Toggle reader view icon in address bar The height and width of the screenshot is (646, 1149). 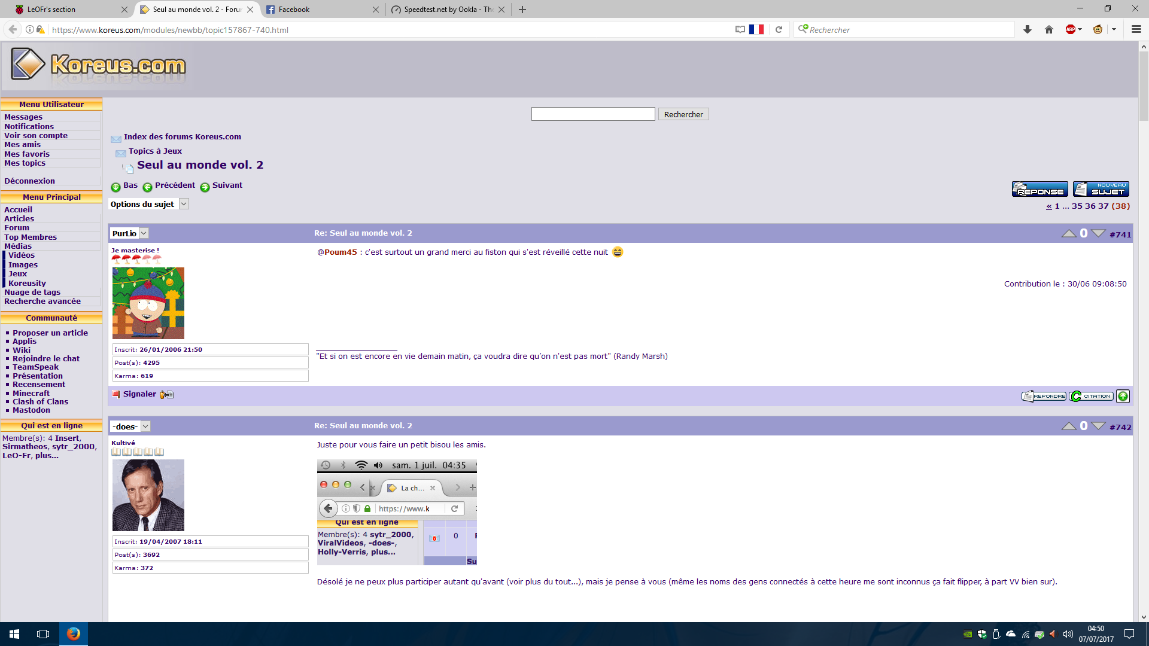coord(740,29)
